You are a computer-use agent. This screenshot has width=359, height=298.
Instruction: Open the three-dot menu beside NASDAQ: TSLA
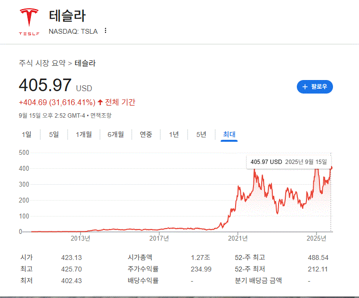(x=106, y=31)
